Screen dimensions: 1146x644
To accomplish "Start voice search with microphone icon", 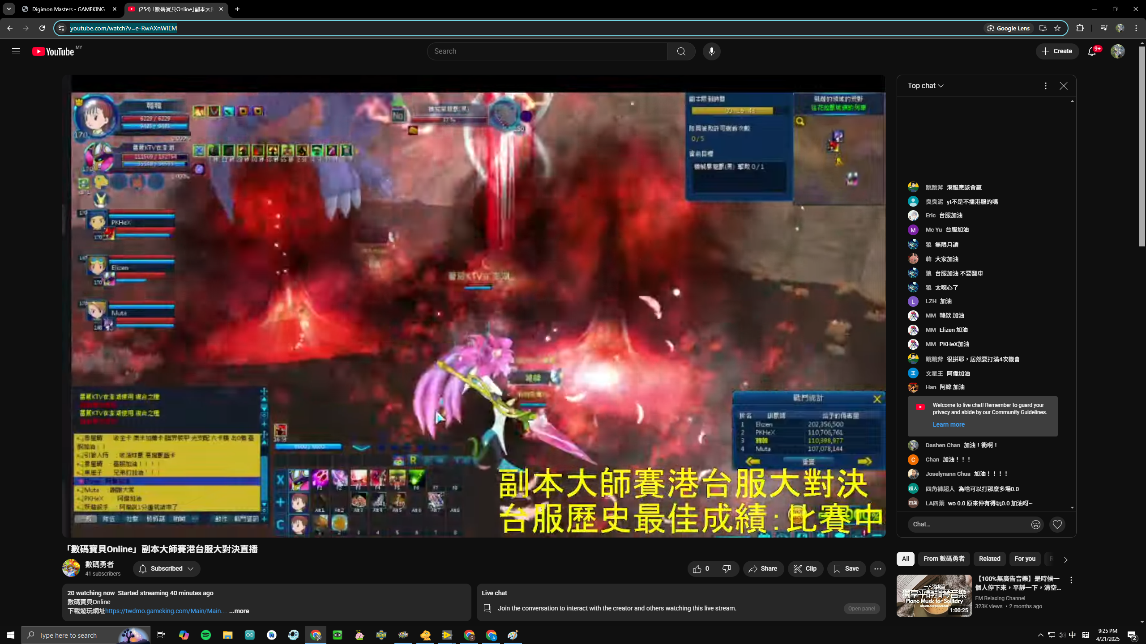I will 711,51.
